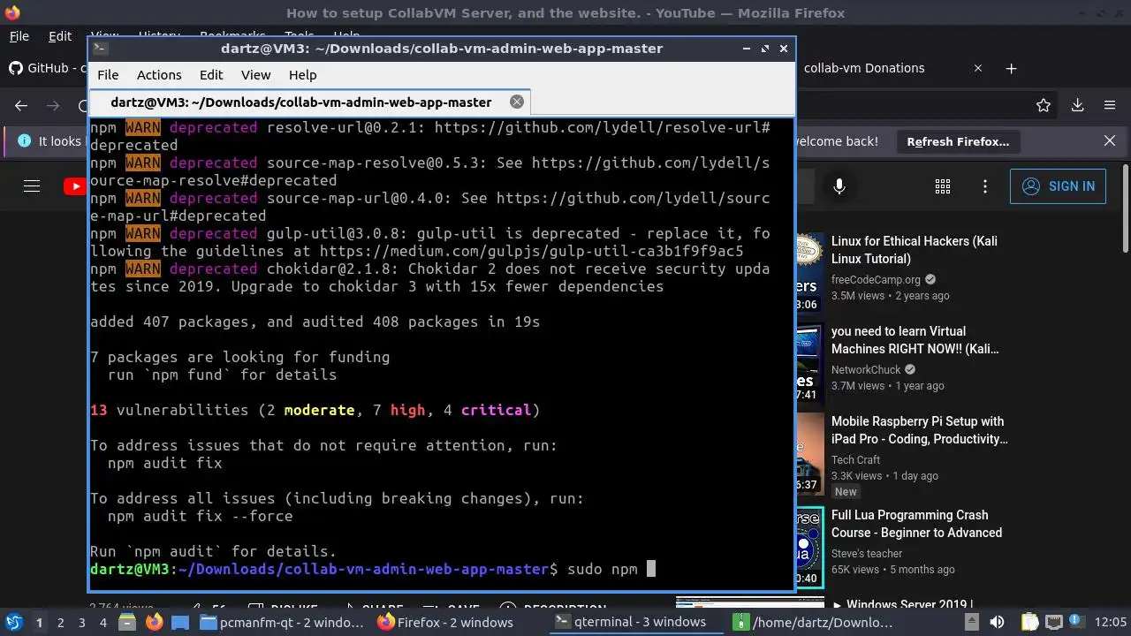This screenshot has width=1131, height=636.
Task: Bookmark this page with the star icon
Action: (1044, 105)
